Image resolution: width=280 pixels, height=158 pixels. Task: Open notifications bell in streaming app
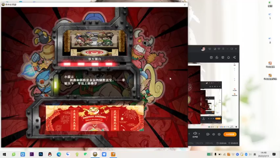(229, 58)
